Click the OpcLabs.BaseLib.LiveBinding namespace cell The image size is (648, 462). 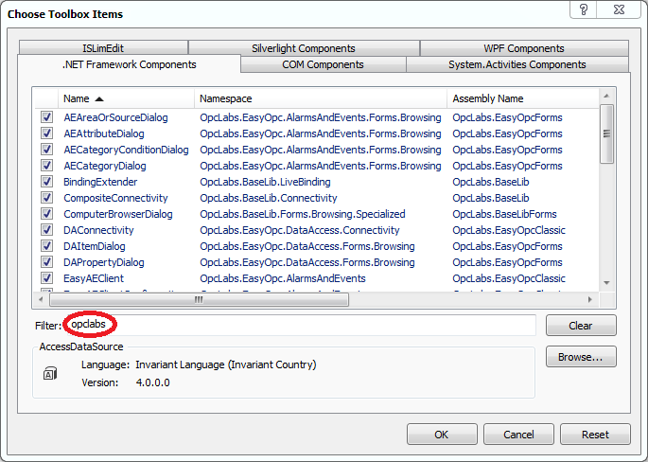[265, 182]
